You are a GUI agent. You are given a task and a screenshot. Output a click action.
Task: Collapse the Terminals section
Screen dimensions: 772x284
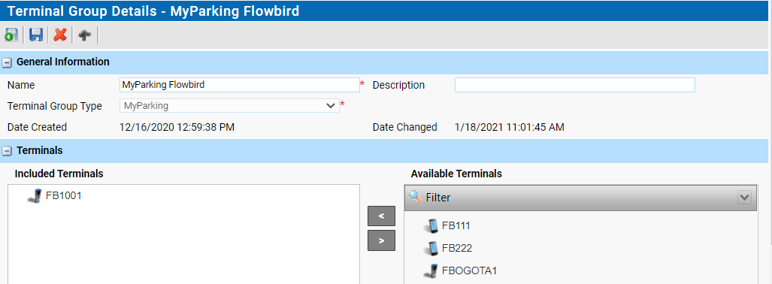tap(7, 151)
